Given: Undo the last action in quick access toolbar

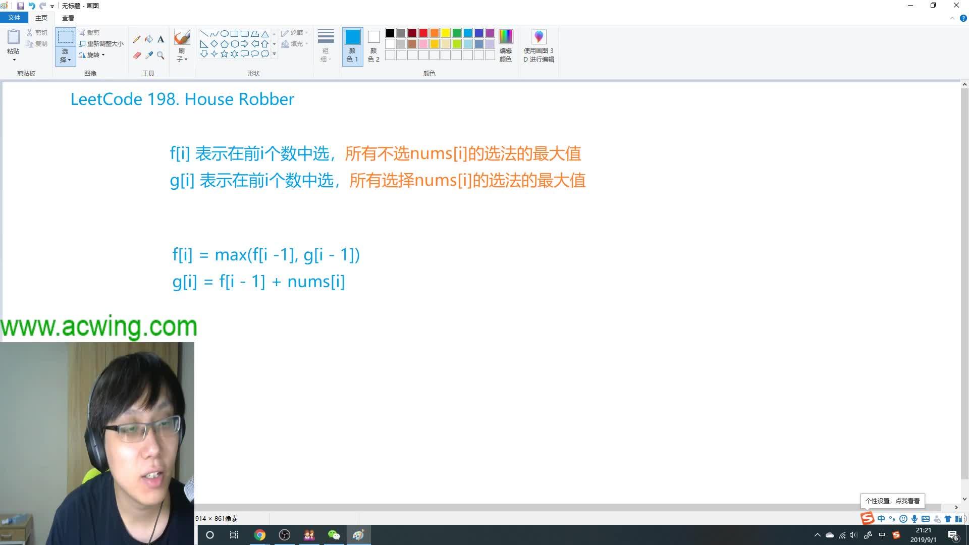Looking at the screenshot, I should [x=32, y=6].
